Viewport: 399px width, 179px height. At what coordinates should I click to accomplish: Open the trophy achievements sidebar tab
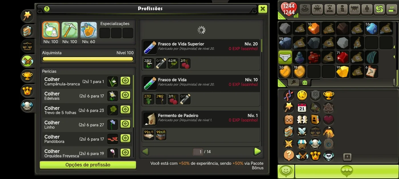(27, 75)
